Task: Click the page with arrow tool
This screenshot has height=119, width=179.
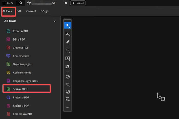Action: [x=68, y=92]
